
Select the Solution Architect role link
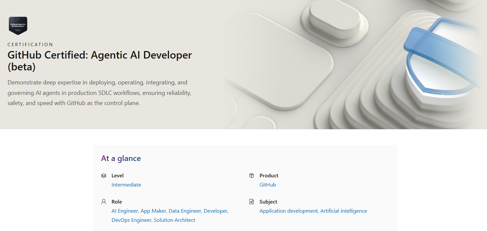coord(175,220)
